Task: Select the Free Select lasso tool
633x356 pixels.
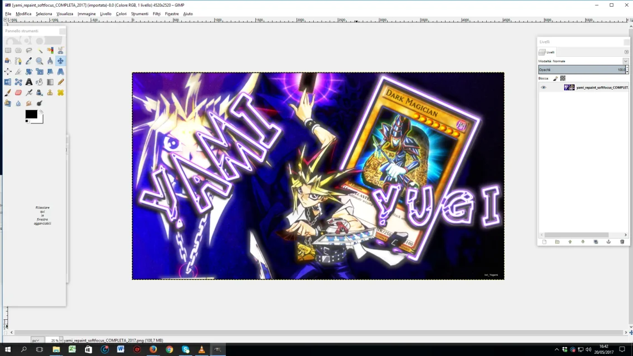Action: pos(29,51)
